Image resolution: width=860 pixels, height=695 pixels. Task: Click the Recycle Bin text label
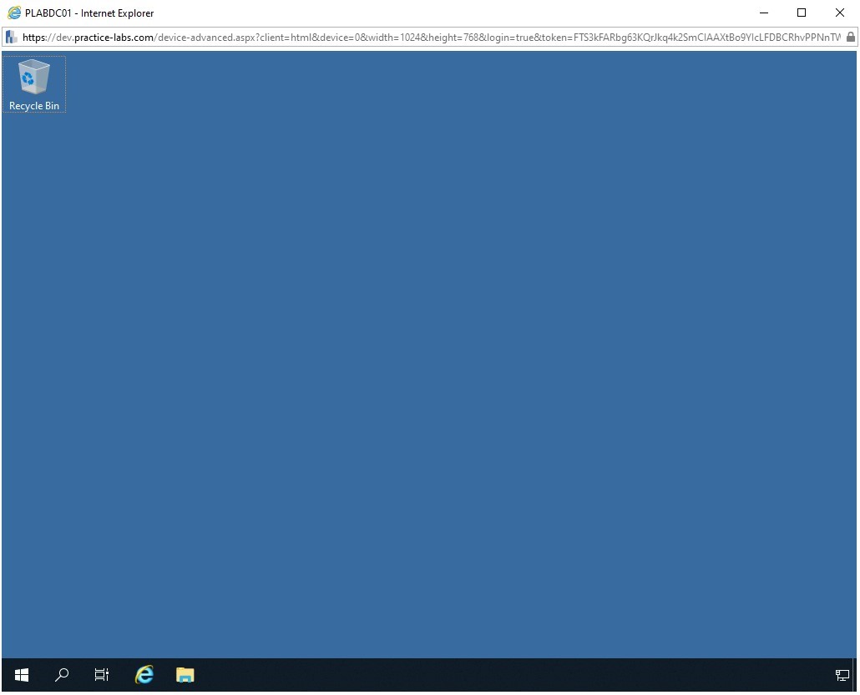[x=34, y=106]
